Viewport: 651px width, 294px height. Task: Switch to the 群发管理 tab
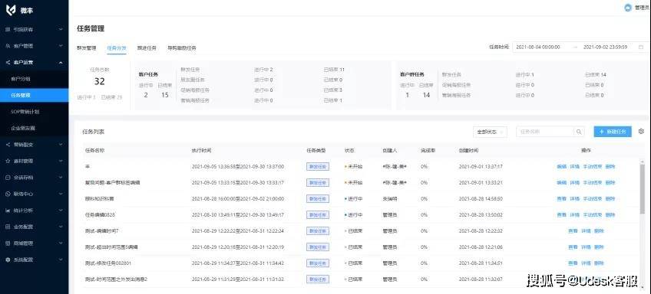(x=86, y=48)
